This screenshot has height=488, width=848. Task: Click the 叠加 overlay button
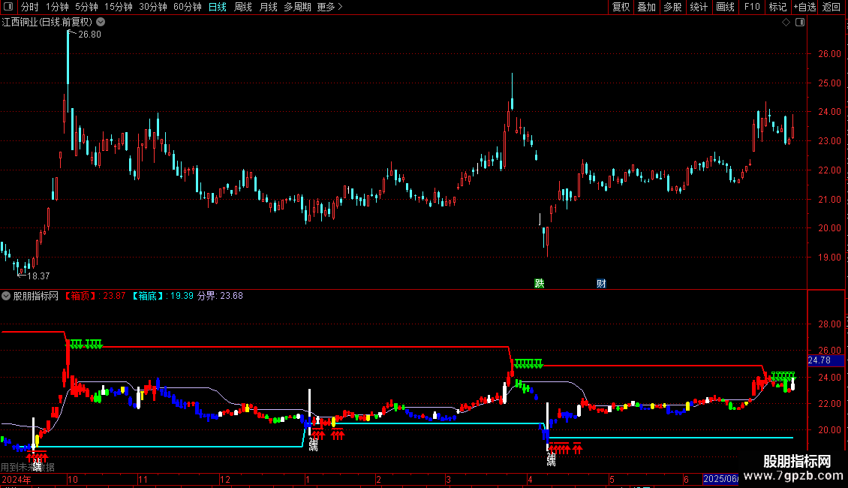coord(647,7)
